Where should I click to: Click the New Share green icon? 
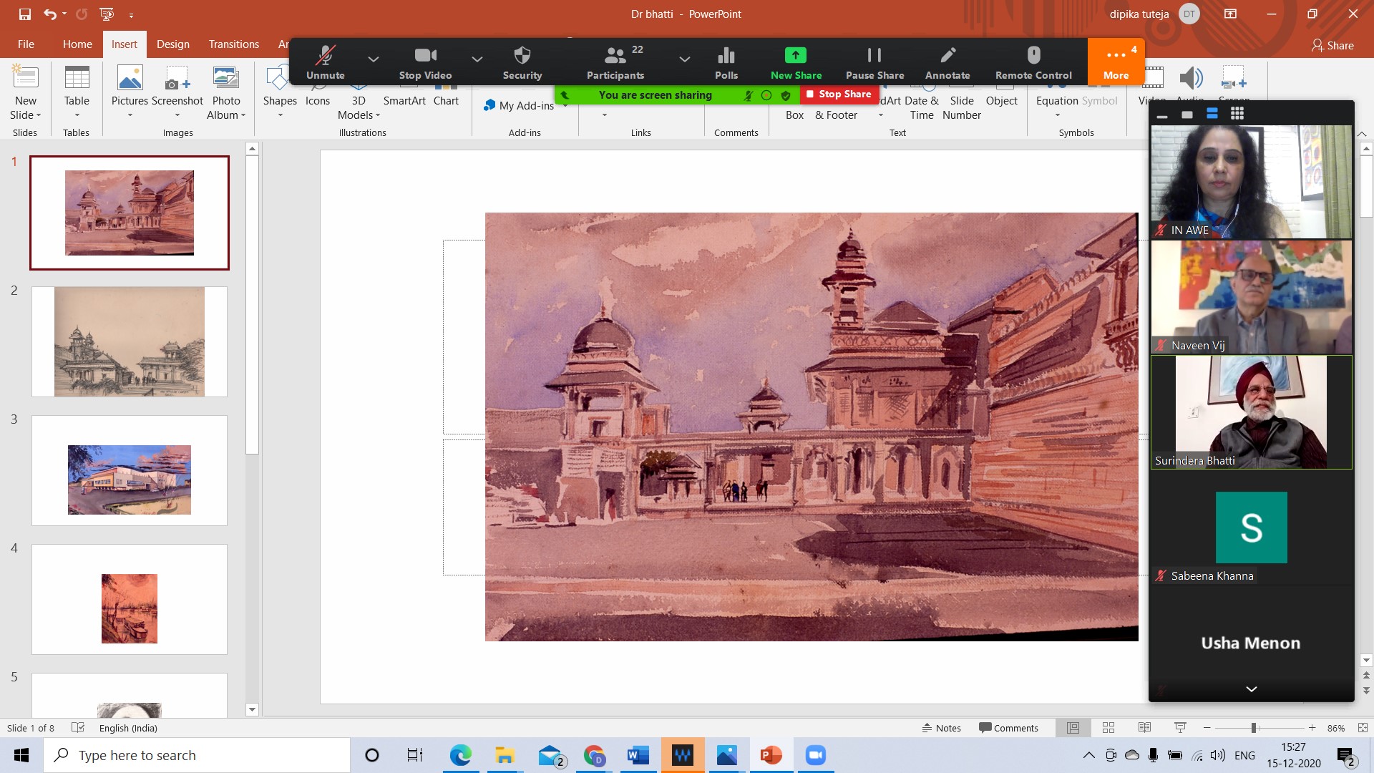click(796, 56)
